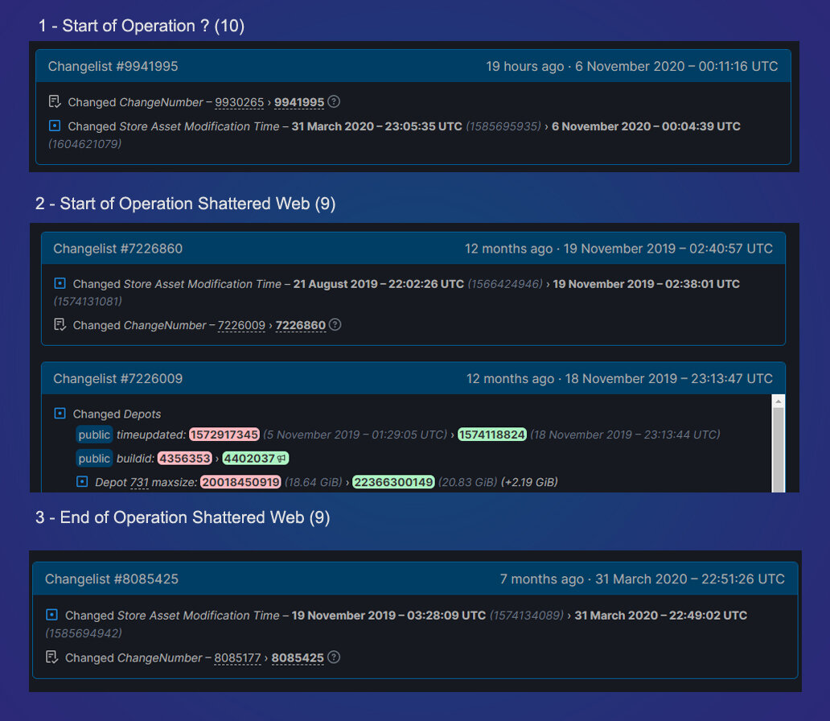The height and width of the screenshot is (721, 830).
Task: Click help icon next to 7226860
Action: pos(335,325)
